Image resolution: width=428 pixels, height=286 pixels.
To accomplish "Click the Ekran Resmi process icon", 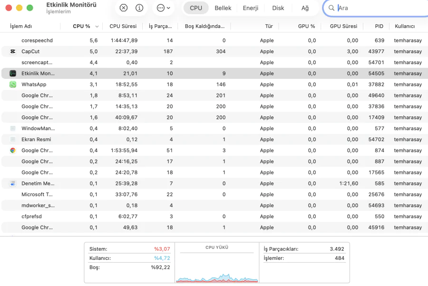I will (x=12, y=140).
